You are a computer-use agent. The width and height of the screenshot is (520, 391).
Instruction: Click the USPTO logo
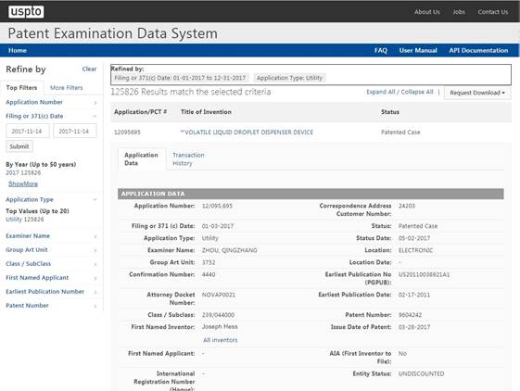26,12
